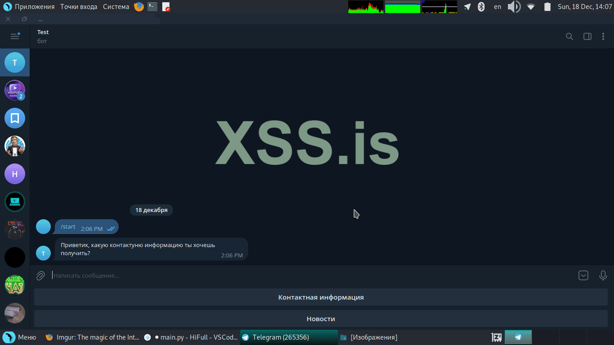Open the chat with teal laptop avatar
Viewport: 614px width, 345px height.
pyautogui.click(x=15, y=202)
